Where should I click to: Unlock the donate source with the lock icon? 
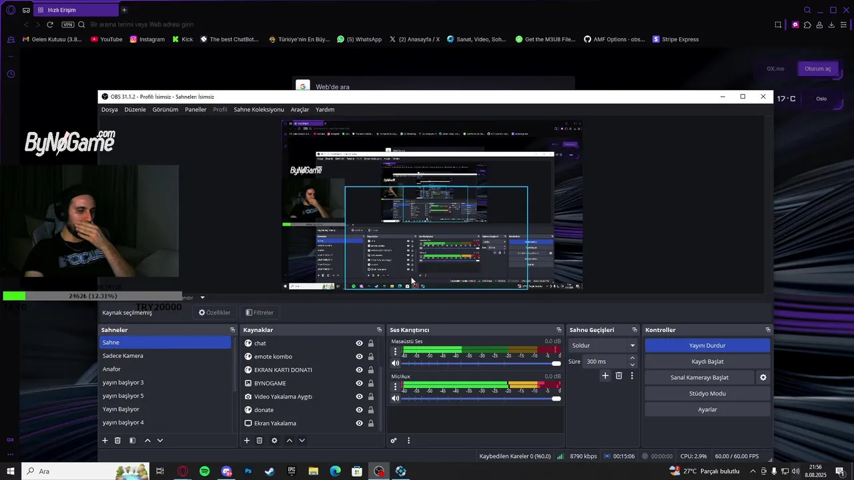(371, 410)
